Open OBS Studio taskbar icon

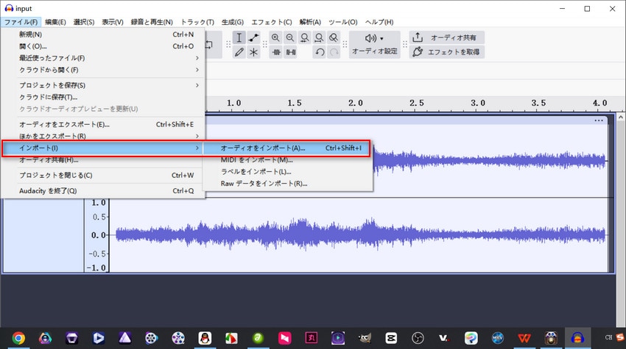tap(418, 338)
